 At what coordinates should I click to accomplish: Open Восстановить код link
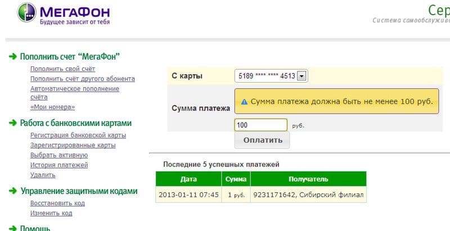tap(57, 203)
